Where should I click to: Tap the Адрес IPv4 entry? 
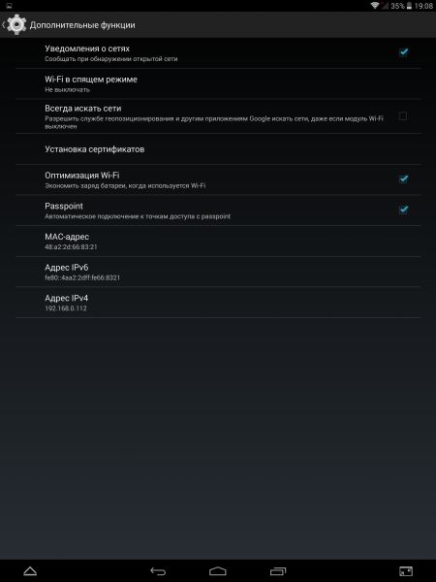click(x=218, y=303)
